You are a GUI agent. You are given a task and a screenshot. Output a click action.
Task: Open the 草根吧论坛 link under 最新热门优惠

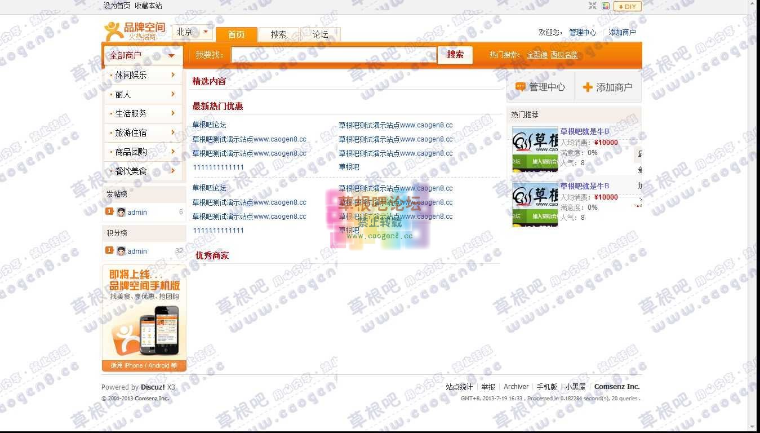point(210,125)
